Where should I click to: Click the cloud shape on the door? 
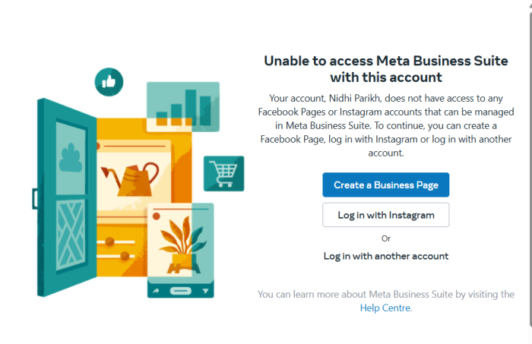pos(71,159)
